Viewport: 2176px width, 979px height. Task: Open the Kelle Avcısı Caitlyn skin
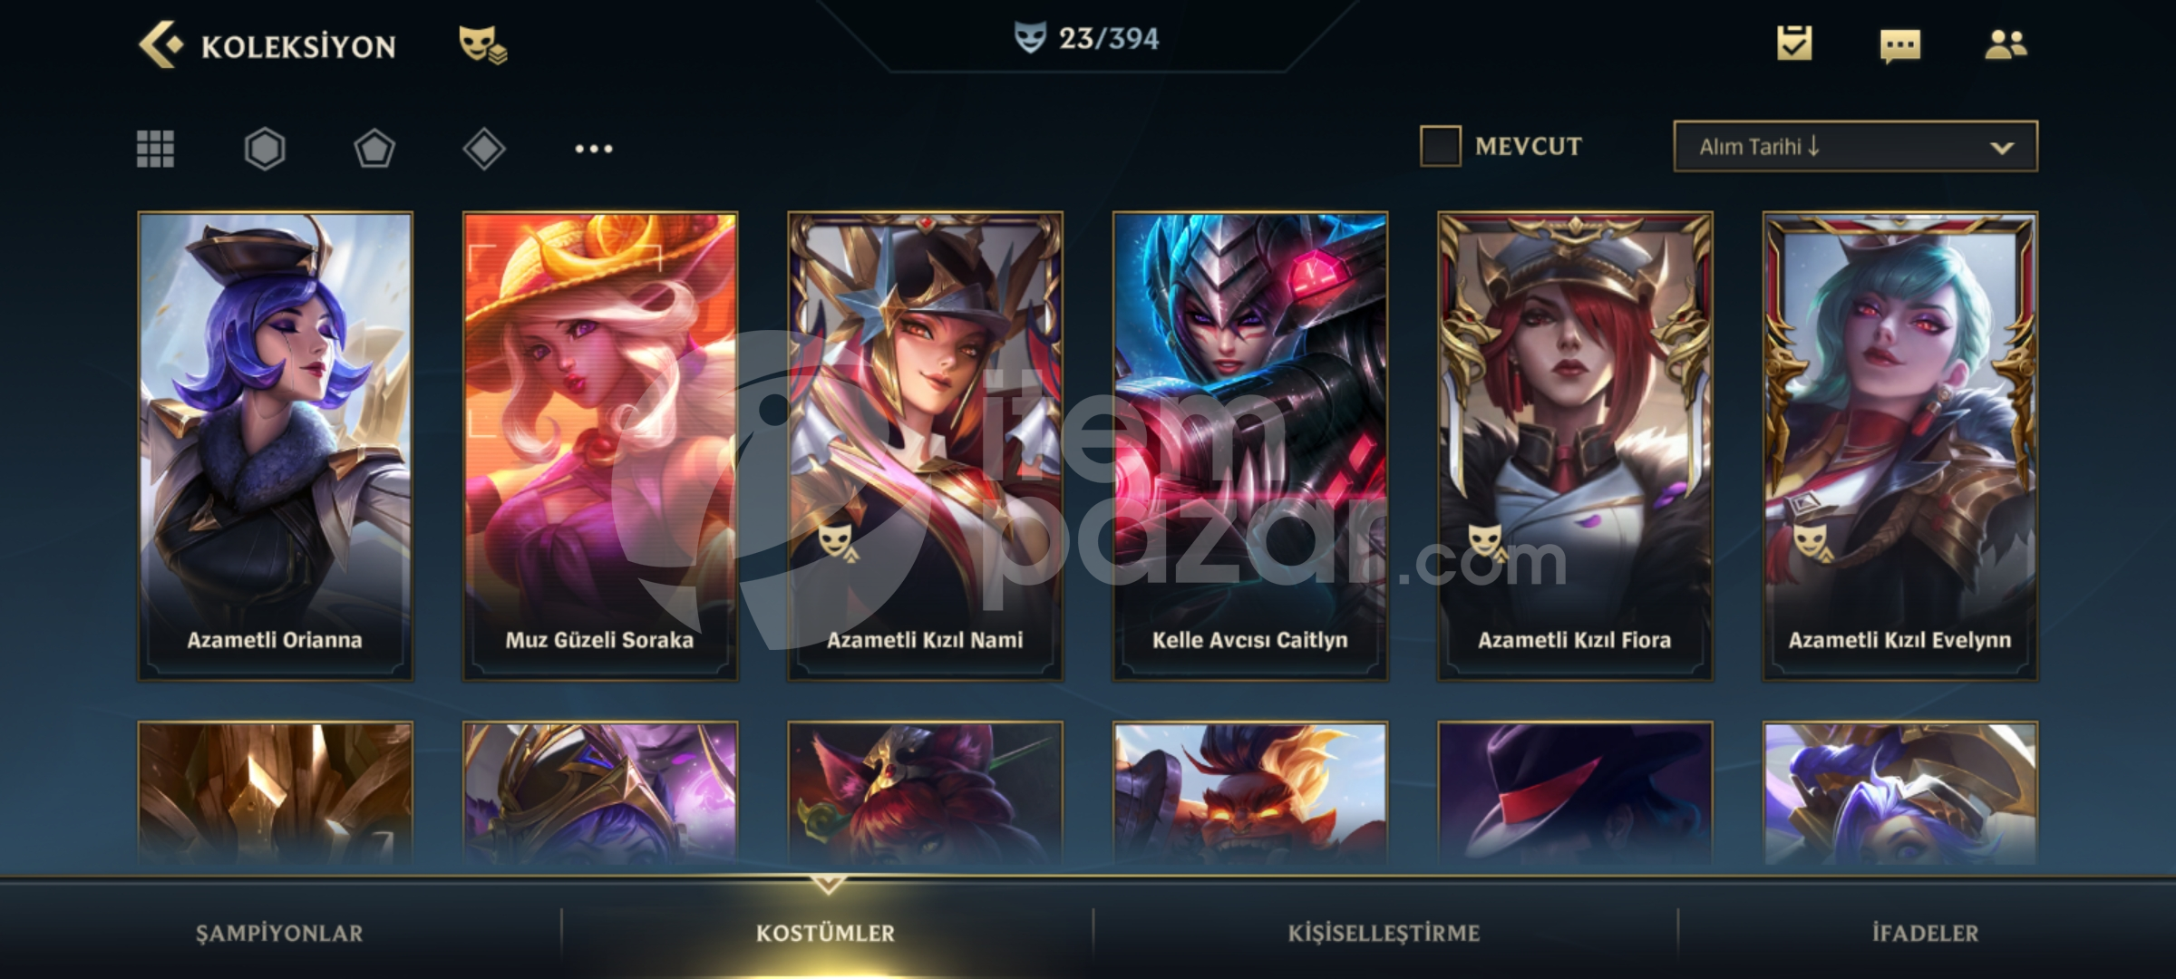(1250, 446)
